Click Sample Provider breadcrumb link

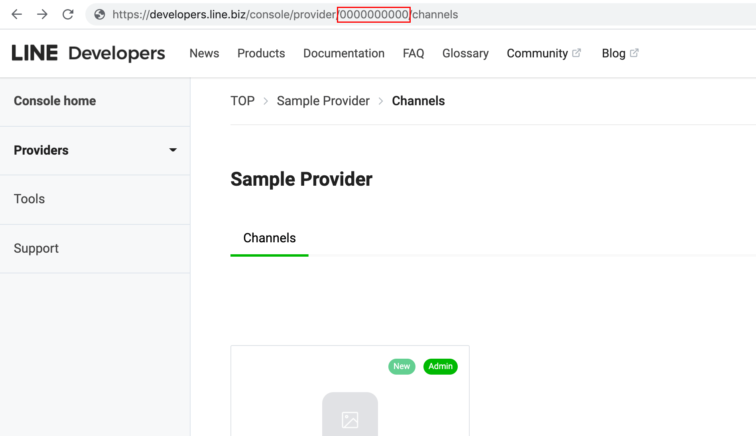[323, 101]
